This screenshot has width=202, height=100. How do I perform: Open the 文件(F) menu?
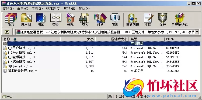pyautogui.click(x=8, y=9)
